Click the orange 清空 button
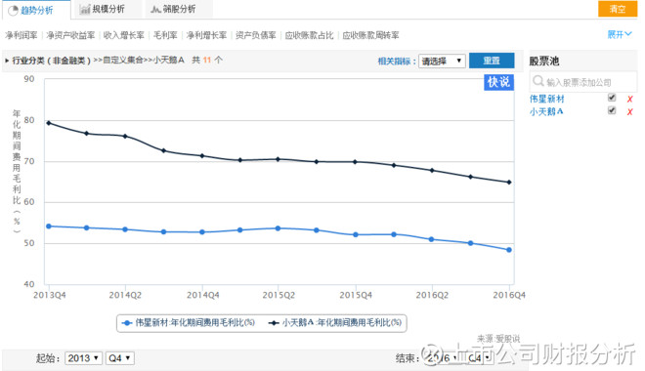The width and height of the screenshot is (645, 371). (x=617, y=9)
